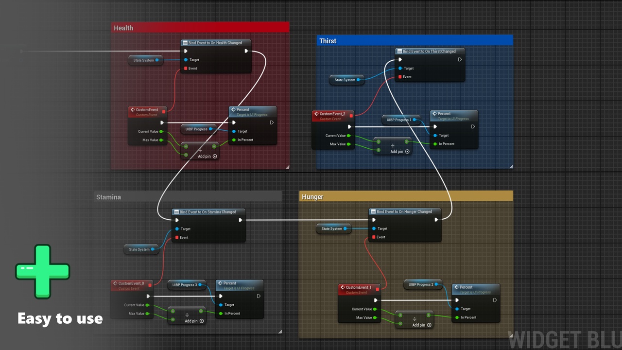Select the Thirst comment header bar
The image size is (622, 350).
[415, 41]
